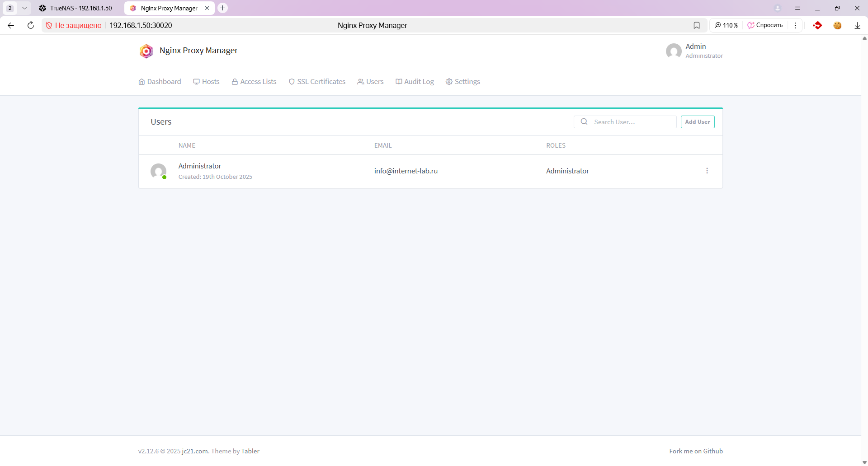This screenshot has width=868, height=466.
Task: Open the Hosts menu
Action: tap(207, 82)
